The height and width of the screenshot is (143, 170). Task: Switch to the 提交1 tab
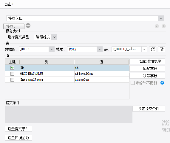click(14, 26)
